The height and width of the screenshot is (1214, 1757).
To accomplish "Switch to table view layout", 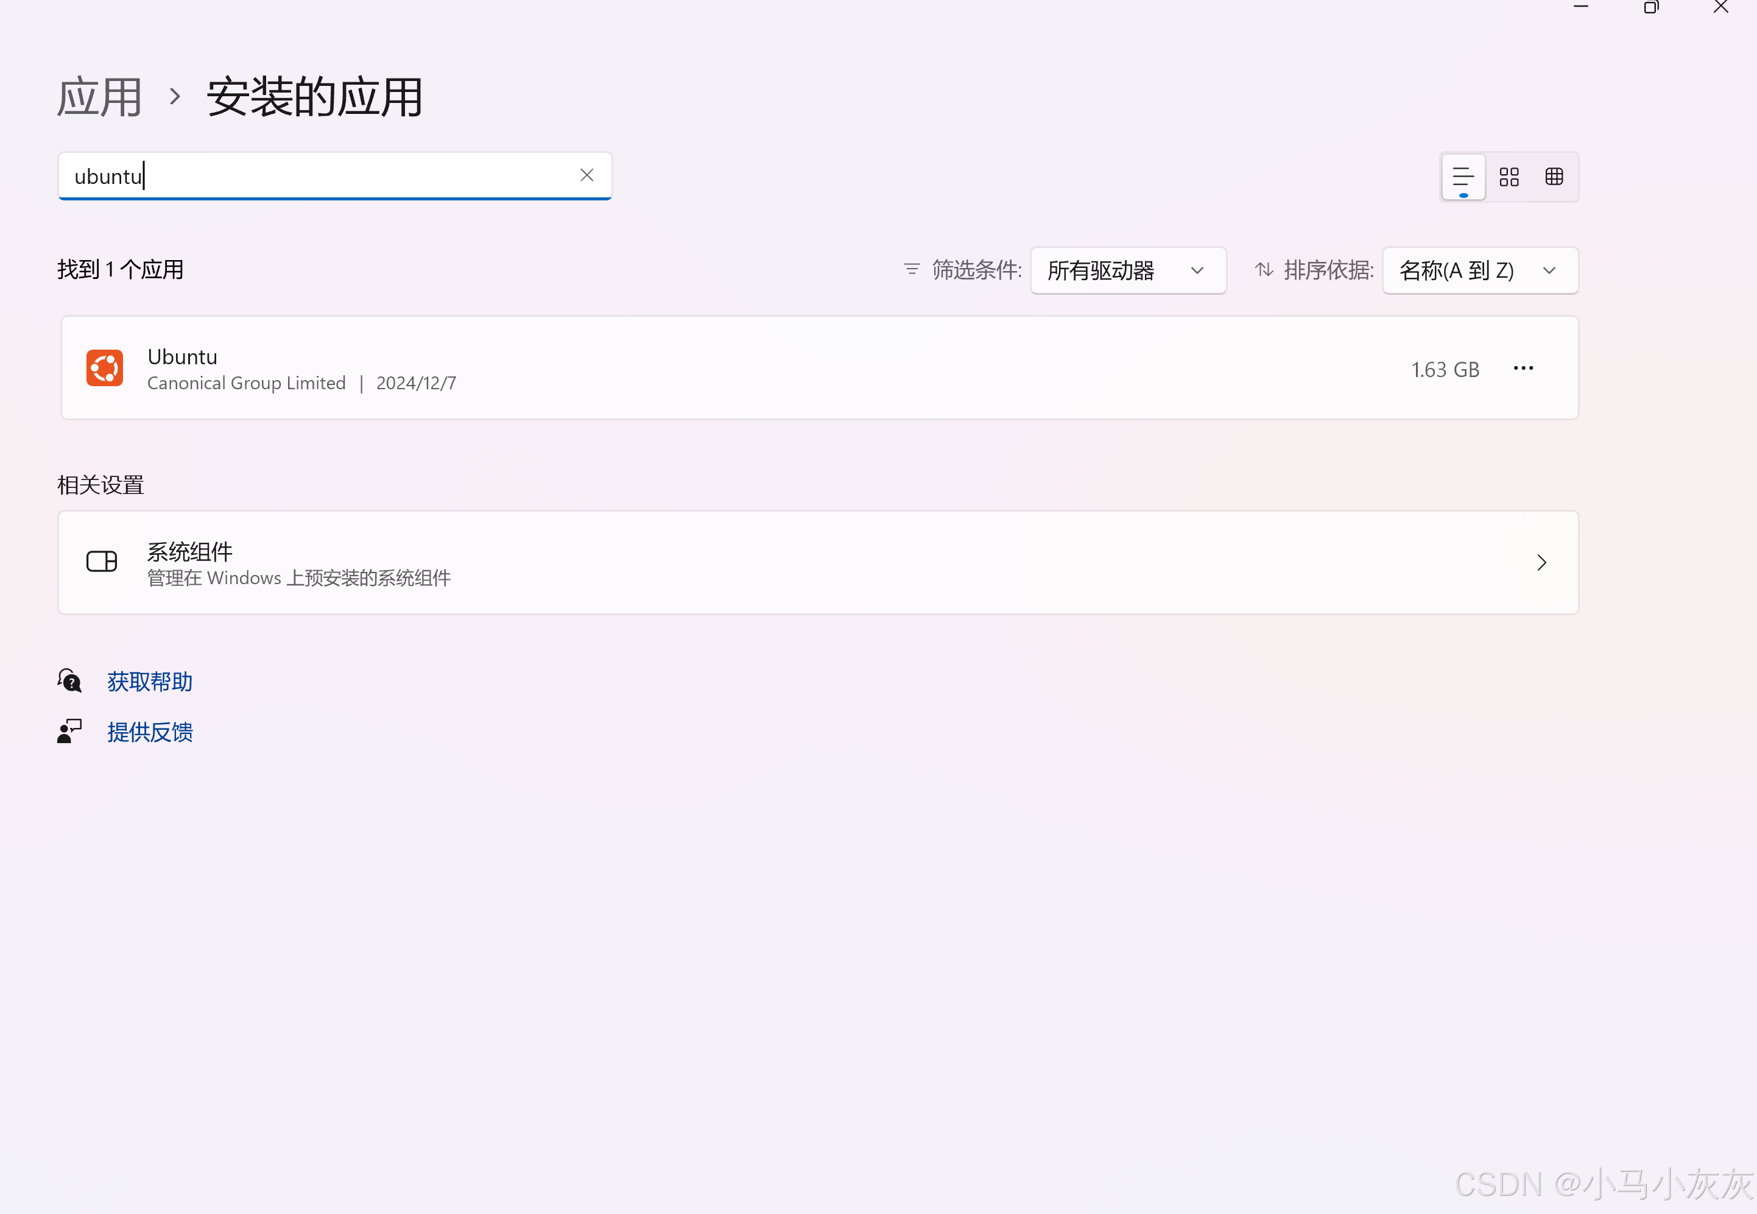I will (x=1554, y=177).
